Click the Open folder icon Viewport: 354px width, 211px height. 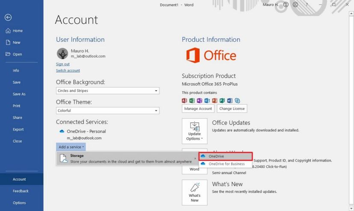(x=8, y=54)
